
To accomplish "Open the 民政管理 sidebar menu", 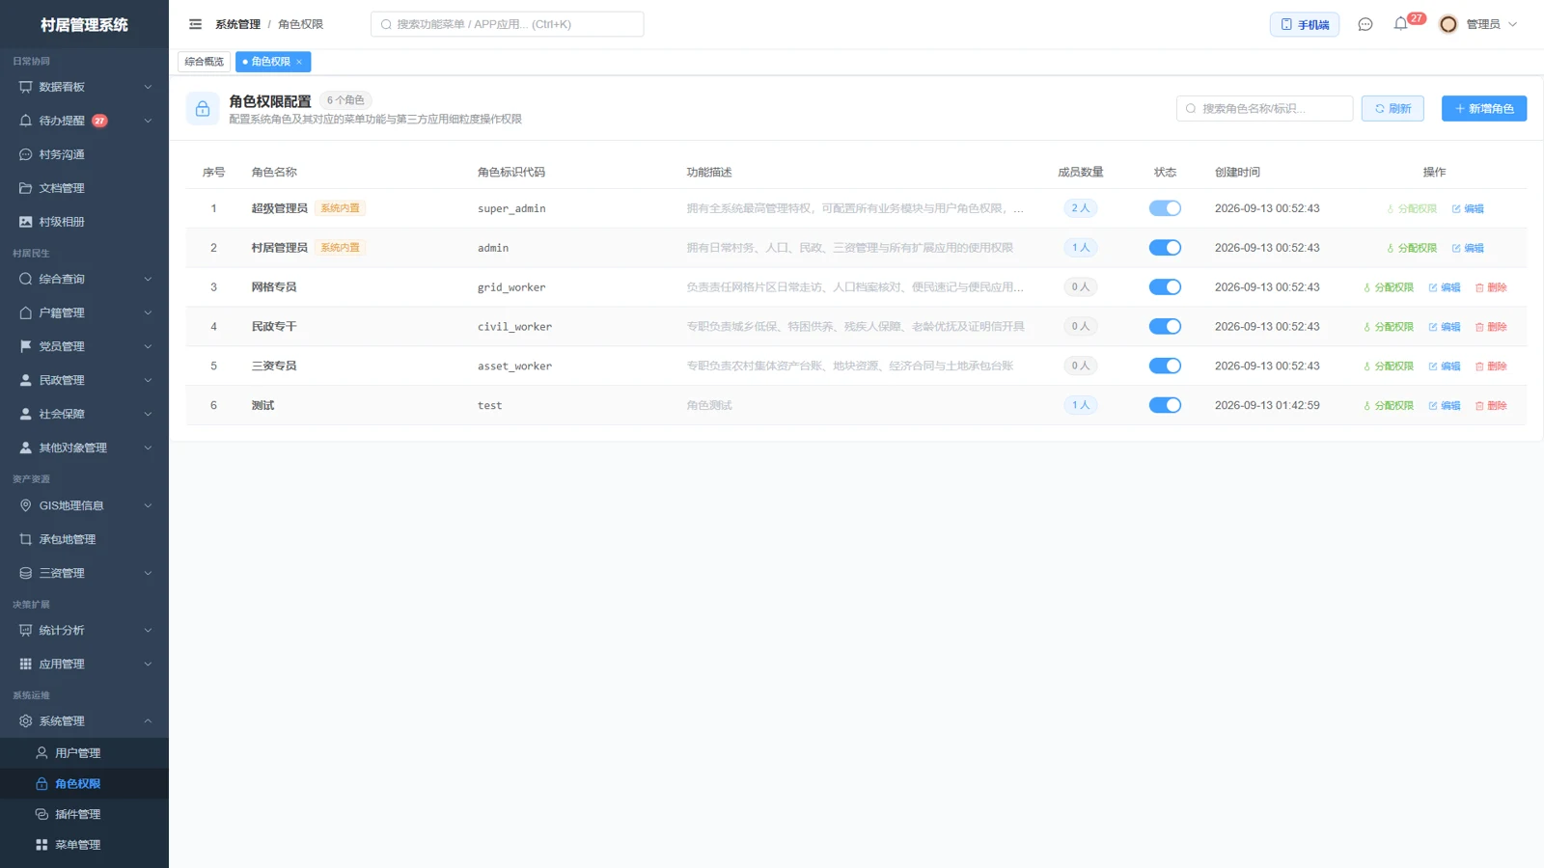I will click(85, 380).
